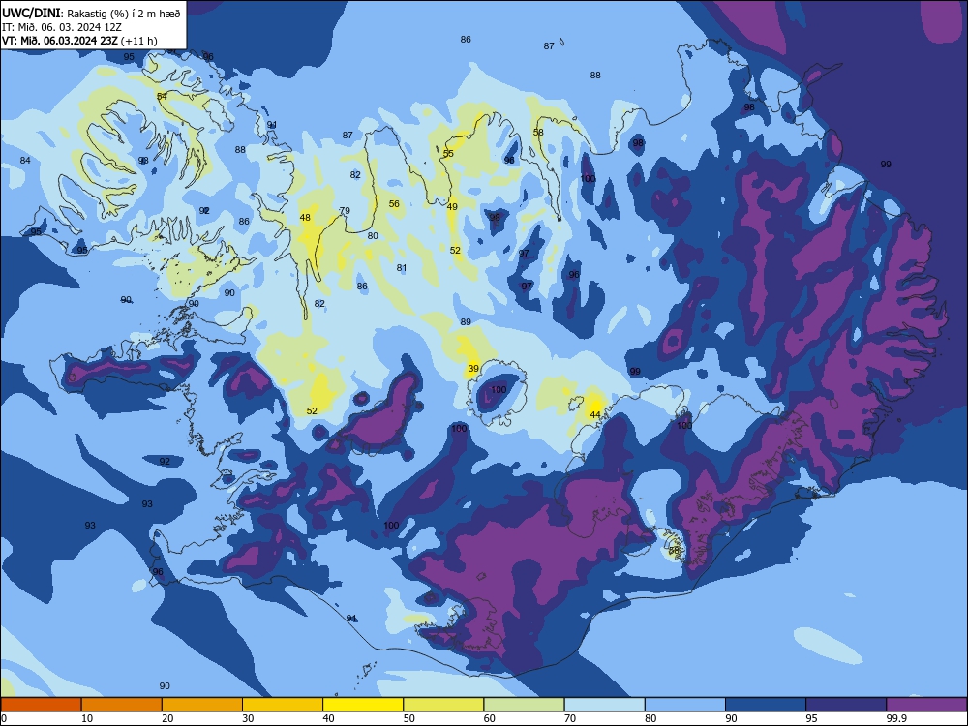The width and height of the screenshot is (968, 726).
Task: Click the legend tick label 60
Action: [x=490, y=718]
